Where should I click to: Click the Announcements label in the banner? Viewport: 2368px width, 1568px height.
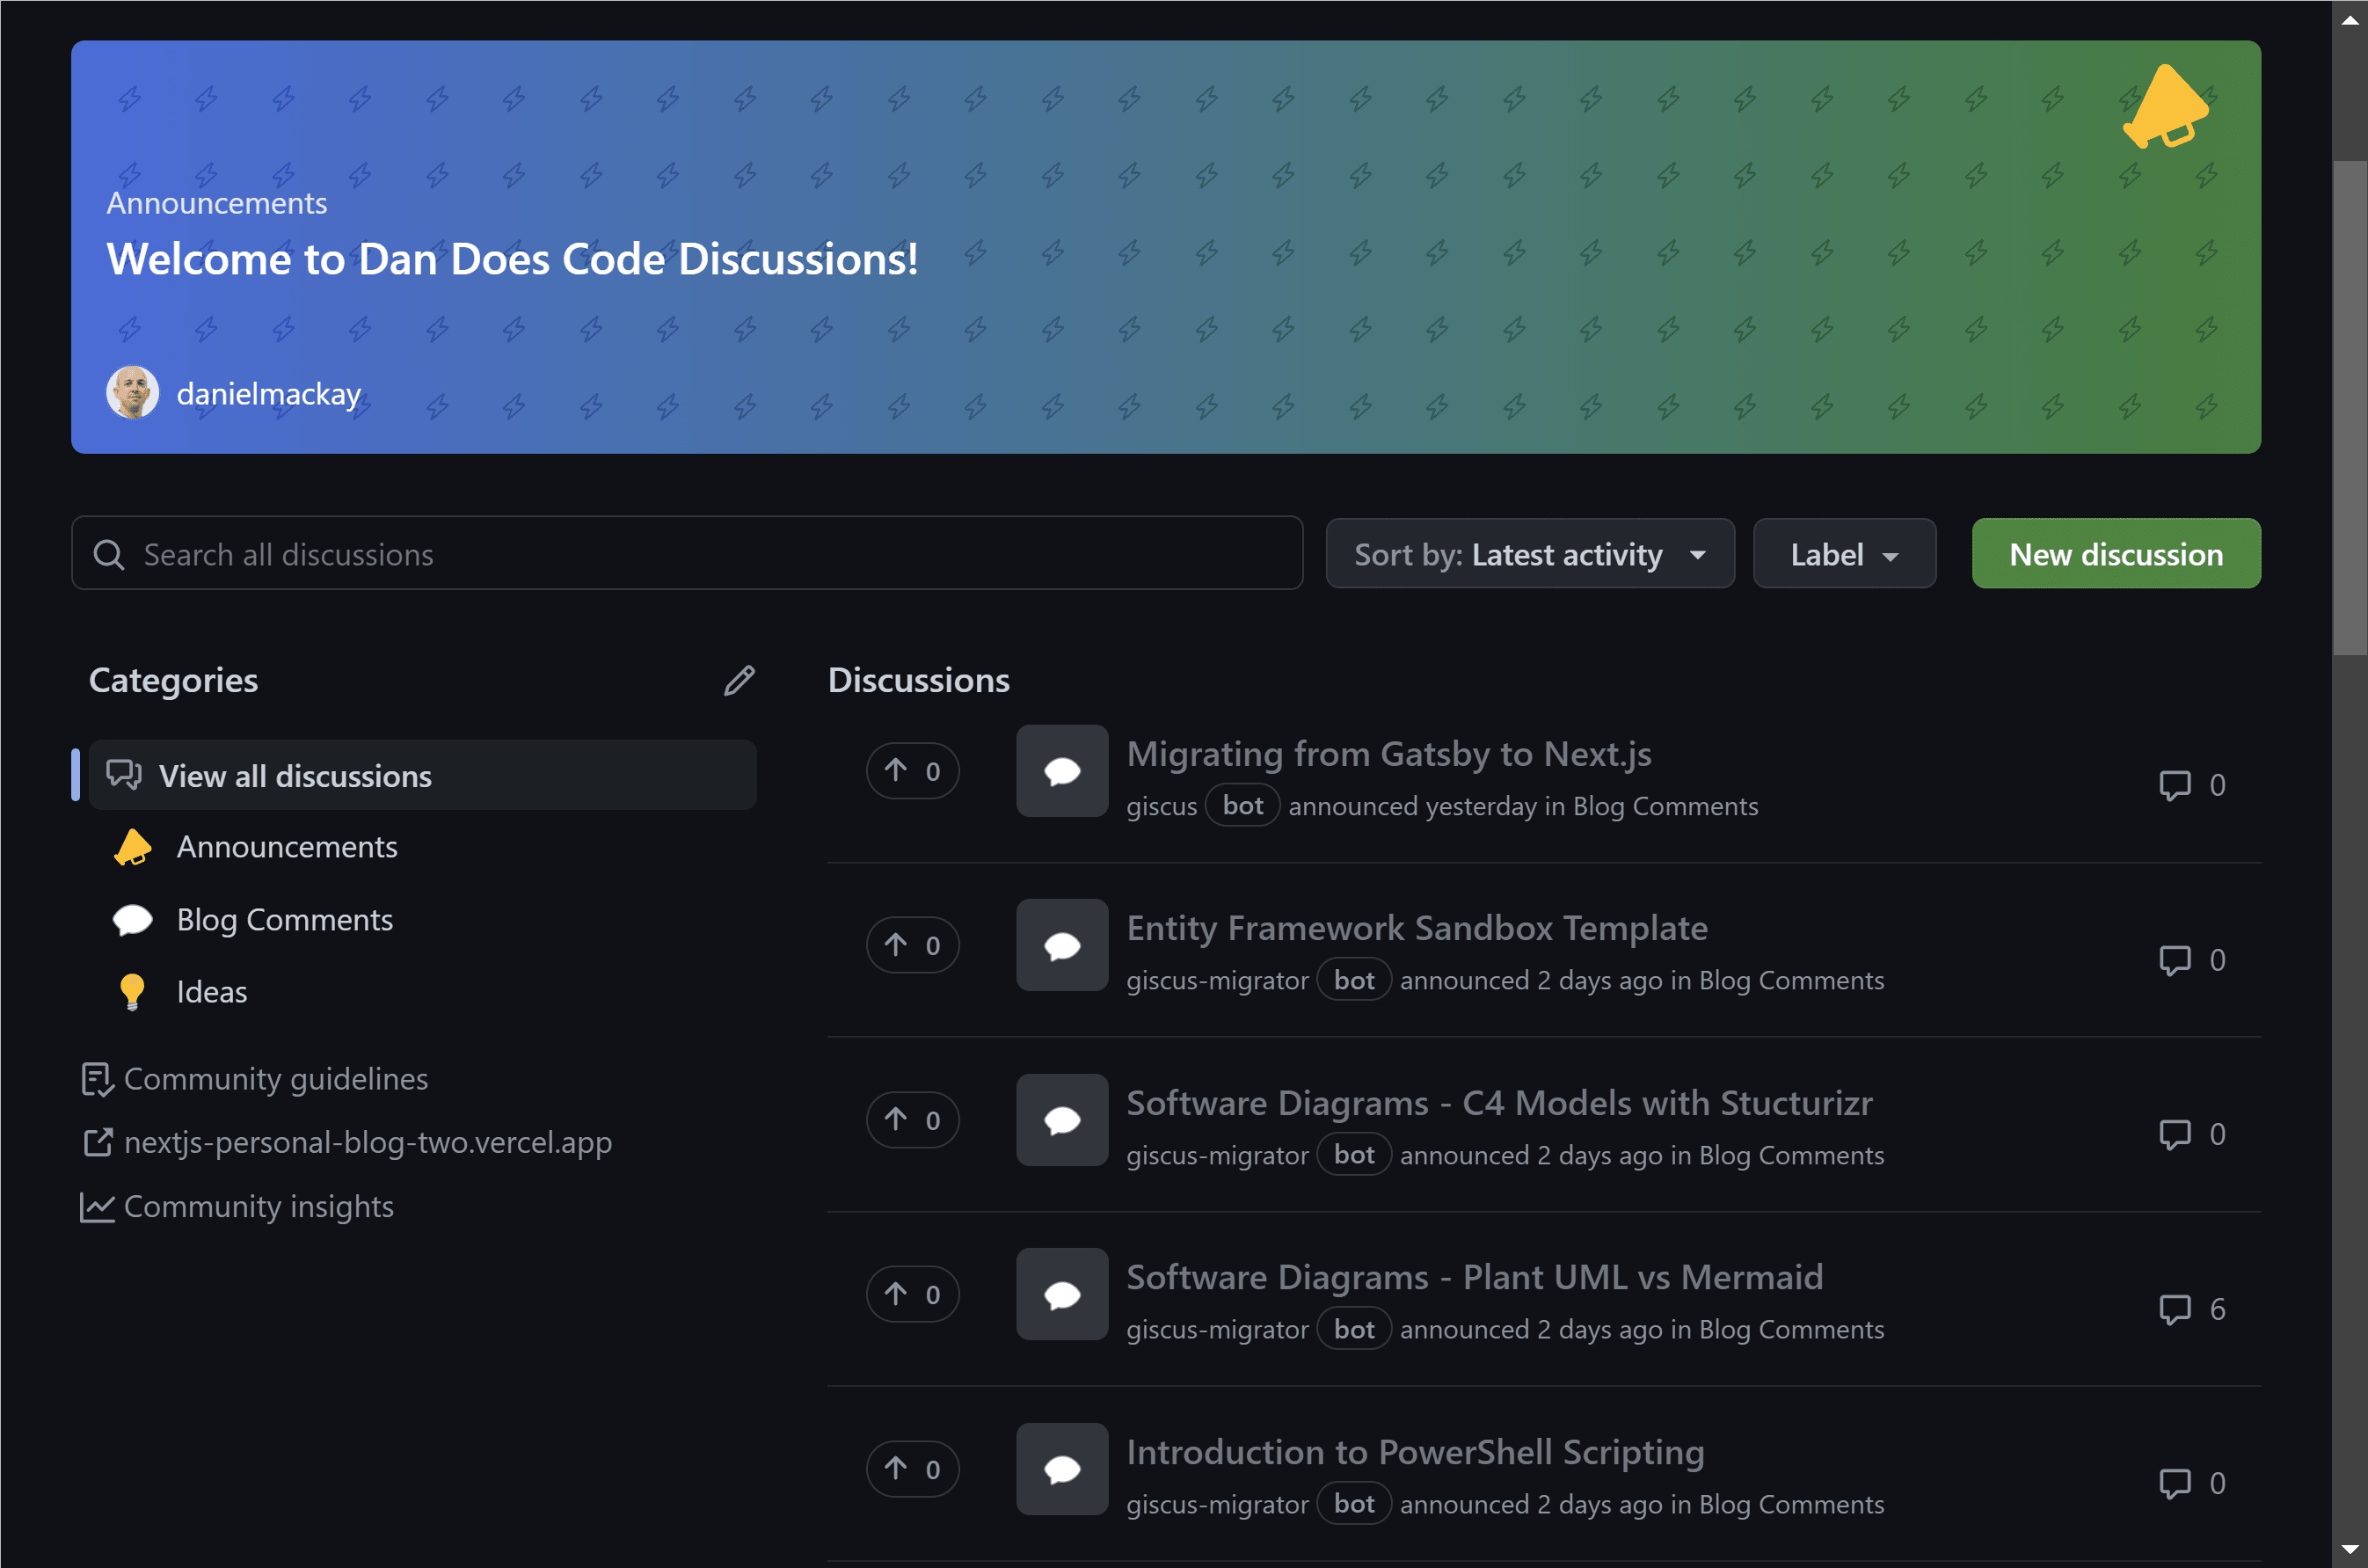[x=217, y=203]
